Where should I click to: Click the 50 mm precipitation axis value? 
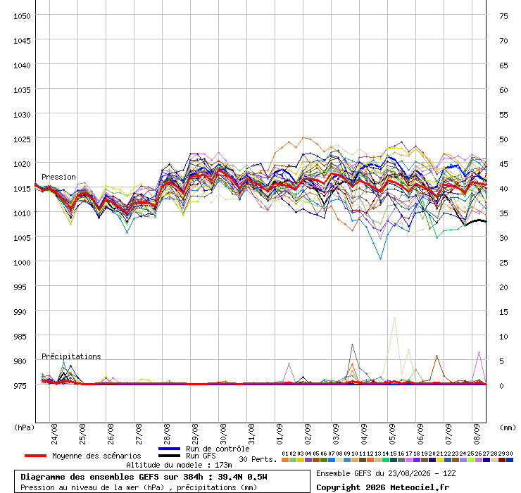503,139
